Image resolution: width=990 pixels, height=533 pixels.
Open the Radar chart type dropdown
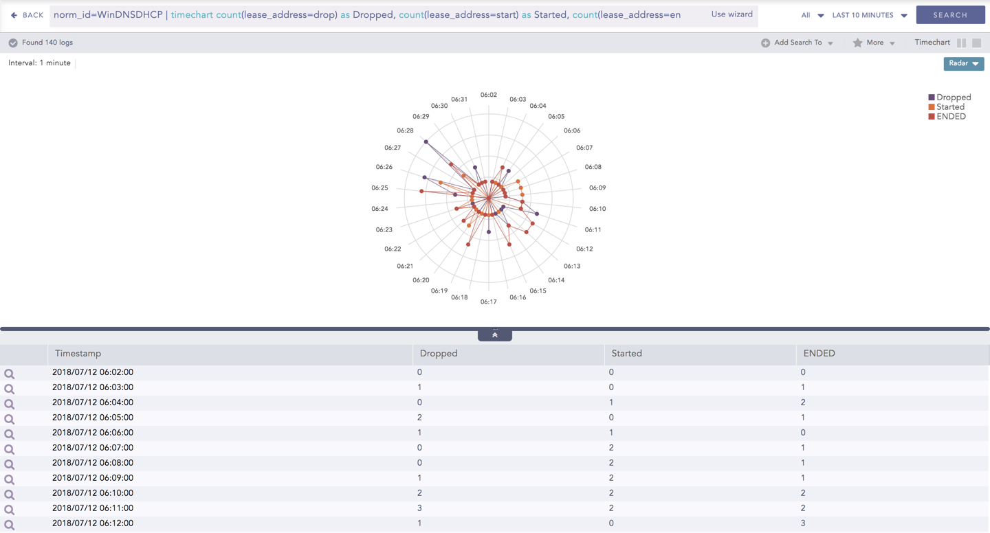click(x=963, y=63)
